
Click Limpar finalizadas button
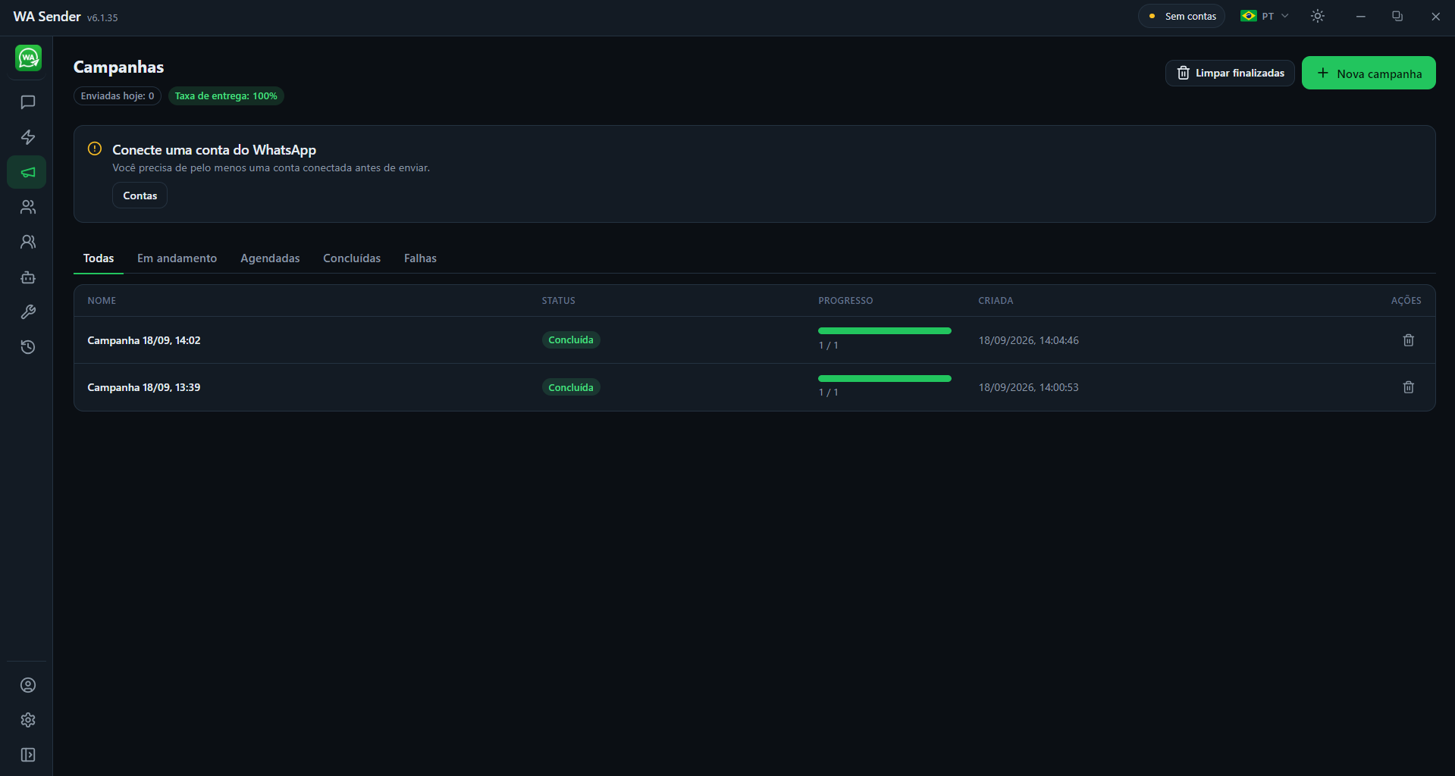click(x=1230, y=73)
